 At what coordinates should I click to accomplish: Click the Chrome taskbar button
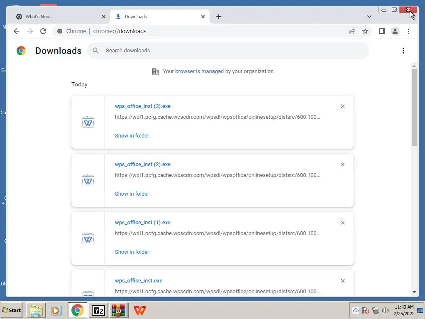(x=78, y=310)
